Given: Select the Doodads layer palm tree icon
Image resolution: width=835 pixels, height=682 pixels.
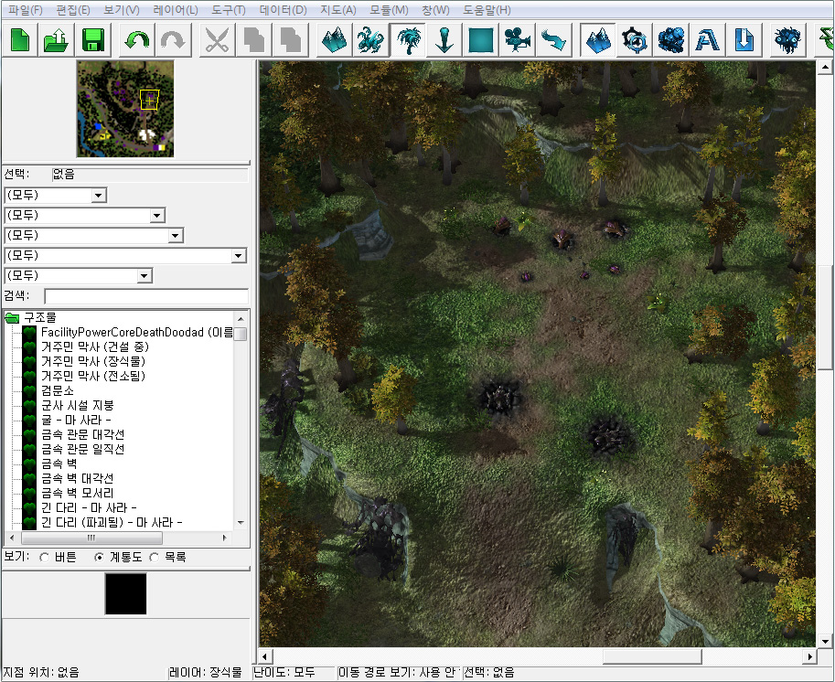Looking at the screenshot, I should (408, 40).
